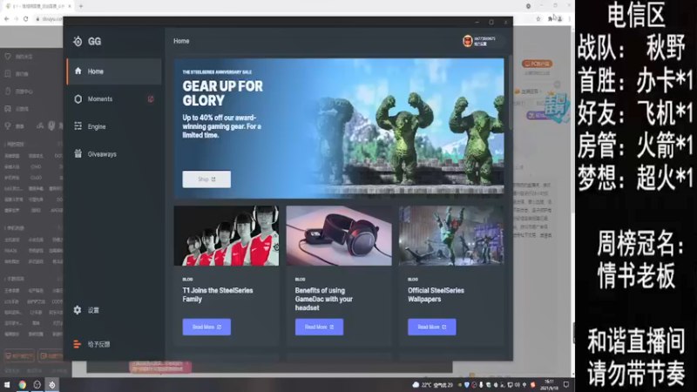Click the Home house icon
Viewport: 697px width, 392px height.
78,71
